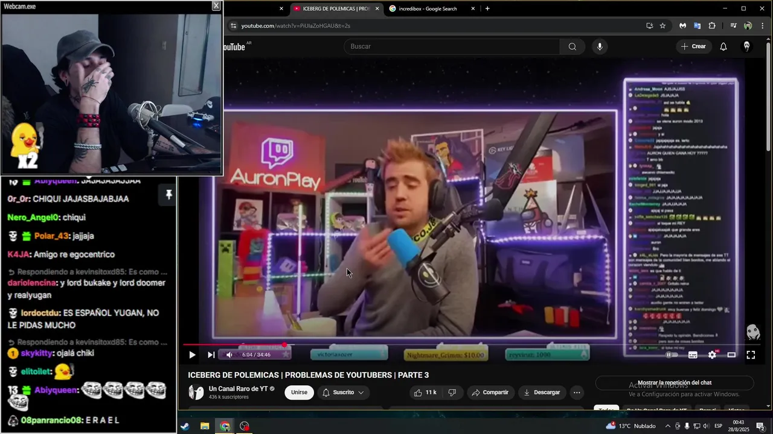Open File Explorer from the taskbar
773x434 pixels.
205,426
